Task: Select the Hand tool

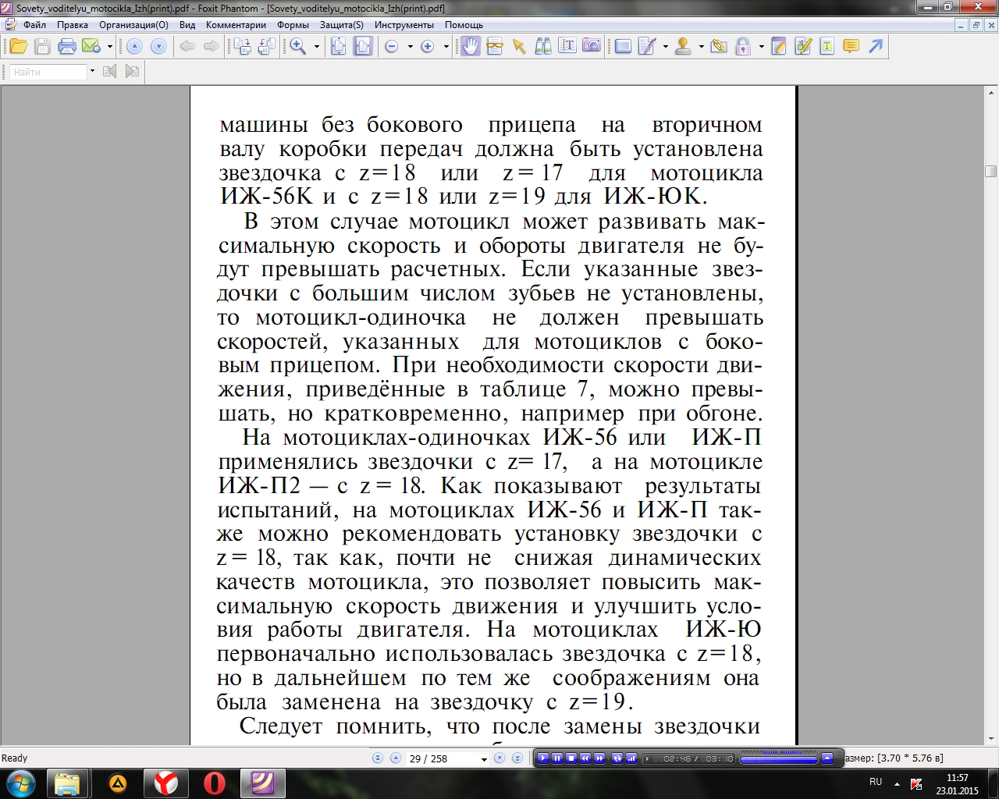Action: (470, 47)
